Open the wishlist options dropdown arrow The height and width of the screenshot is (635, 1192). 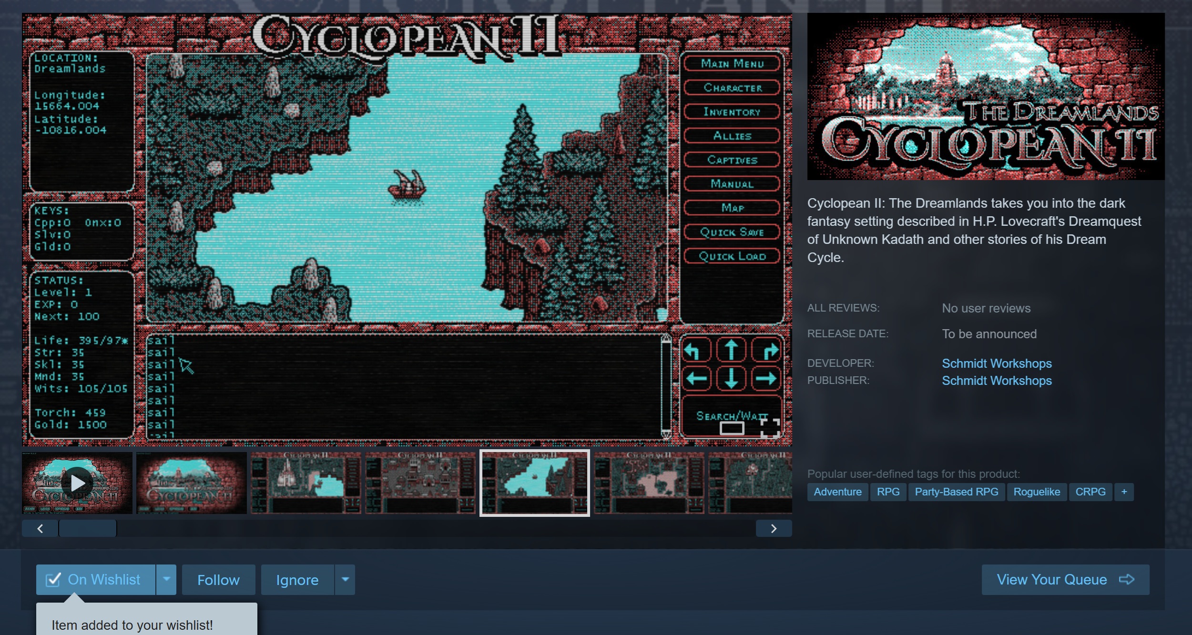pyautogui.click(x=166, y=579)
